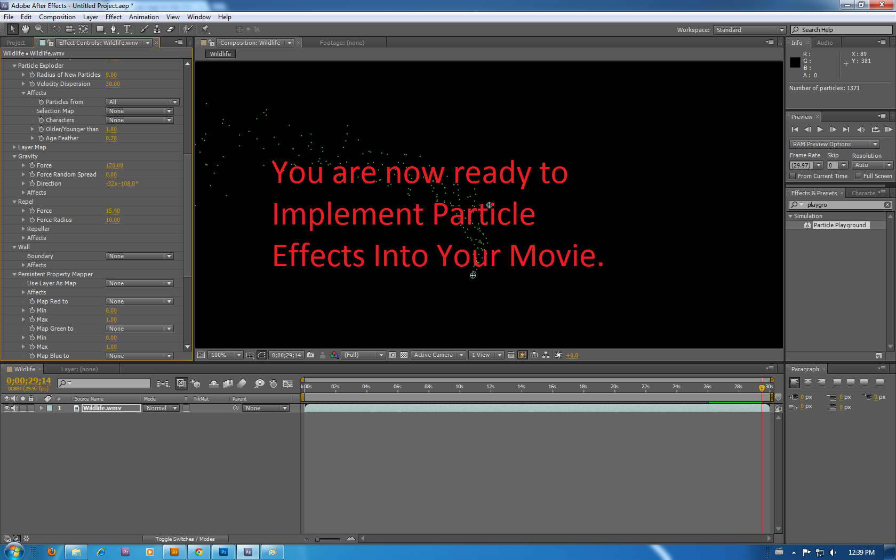Open the Normal blend mode dropdown
The image size is (896, 560).
[x=161, y=408]
